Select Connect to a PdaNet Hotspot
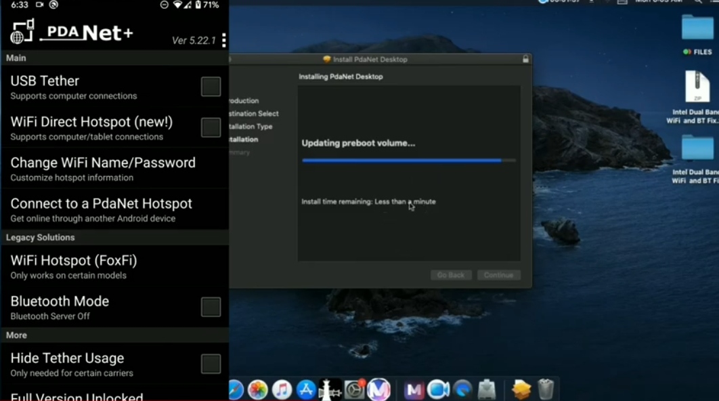 tap(114, 209)
